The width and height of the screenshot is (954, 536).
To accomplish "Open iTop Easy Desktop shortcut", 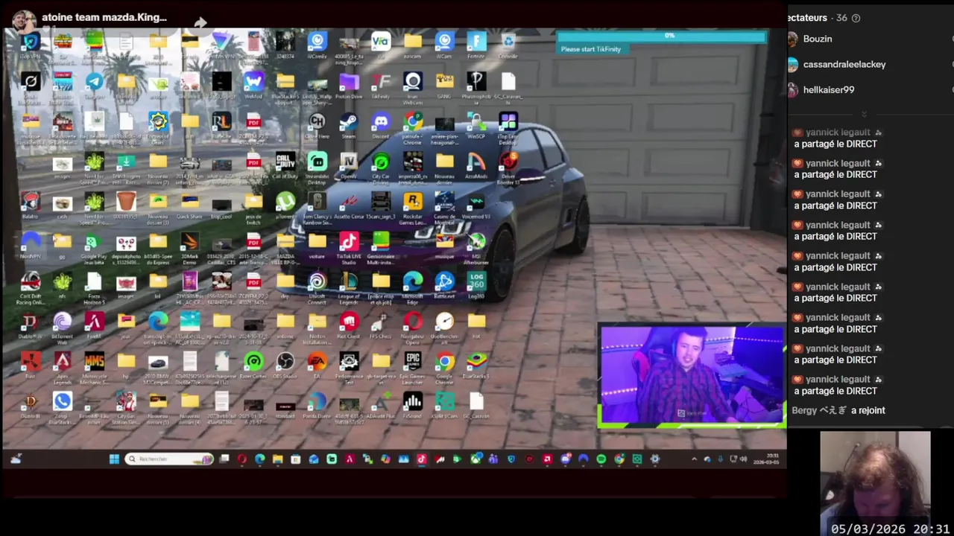I will (508, 126).
